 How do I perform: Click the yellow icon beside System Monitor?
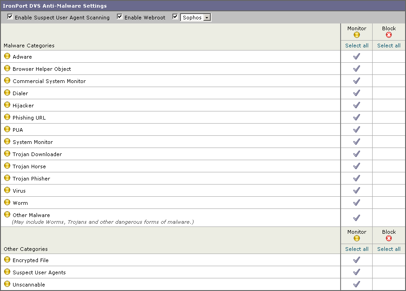pyautogui.click(x=7, y=141)
